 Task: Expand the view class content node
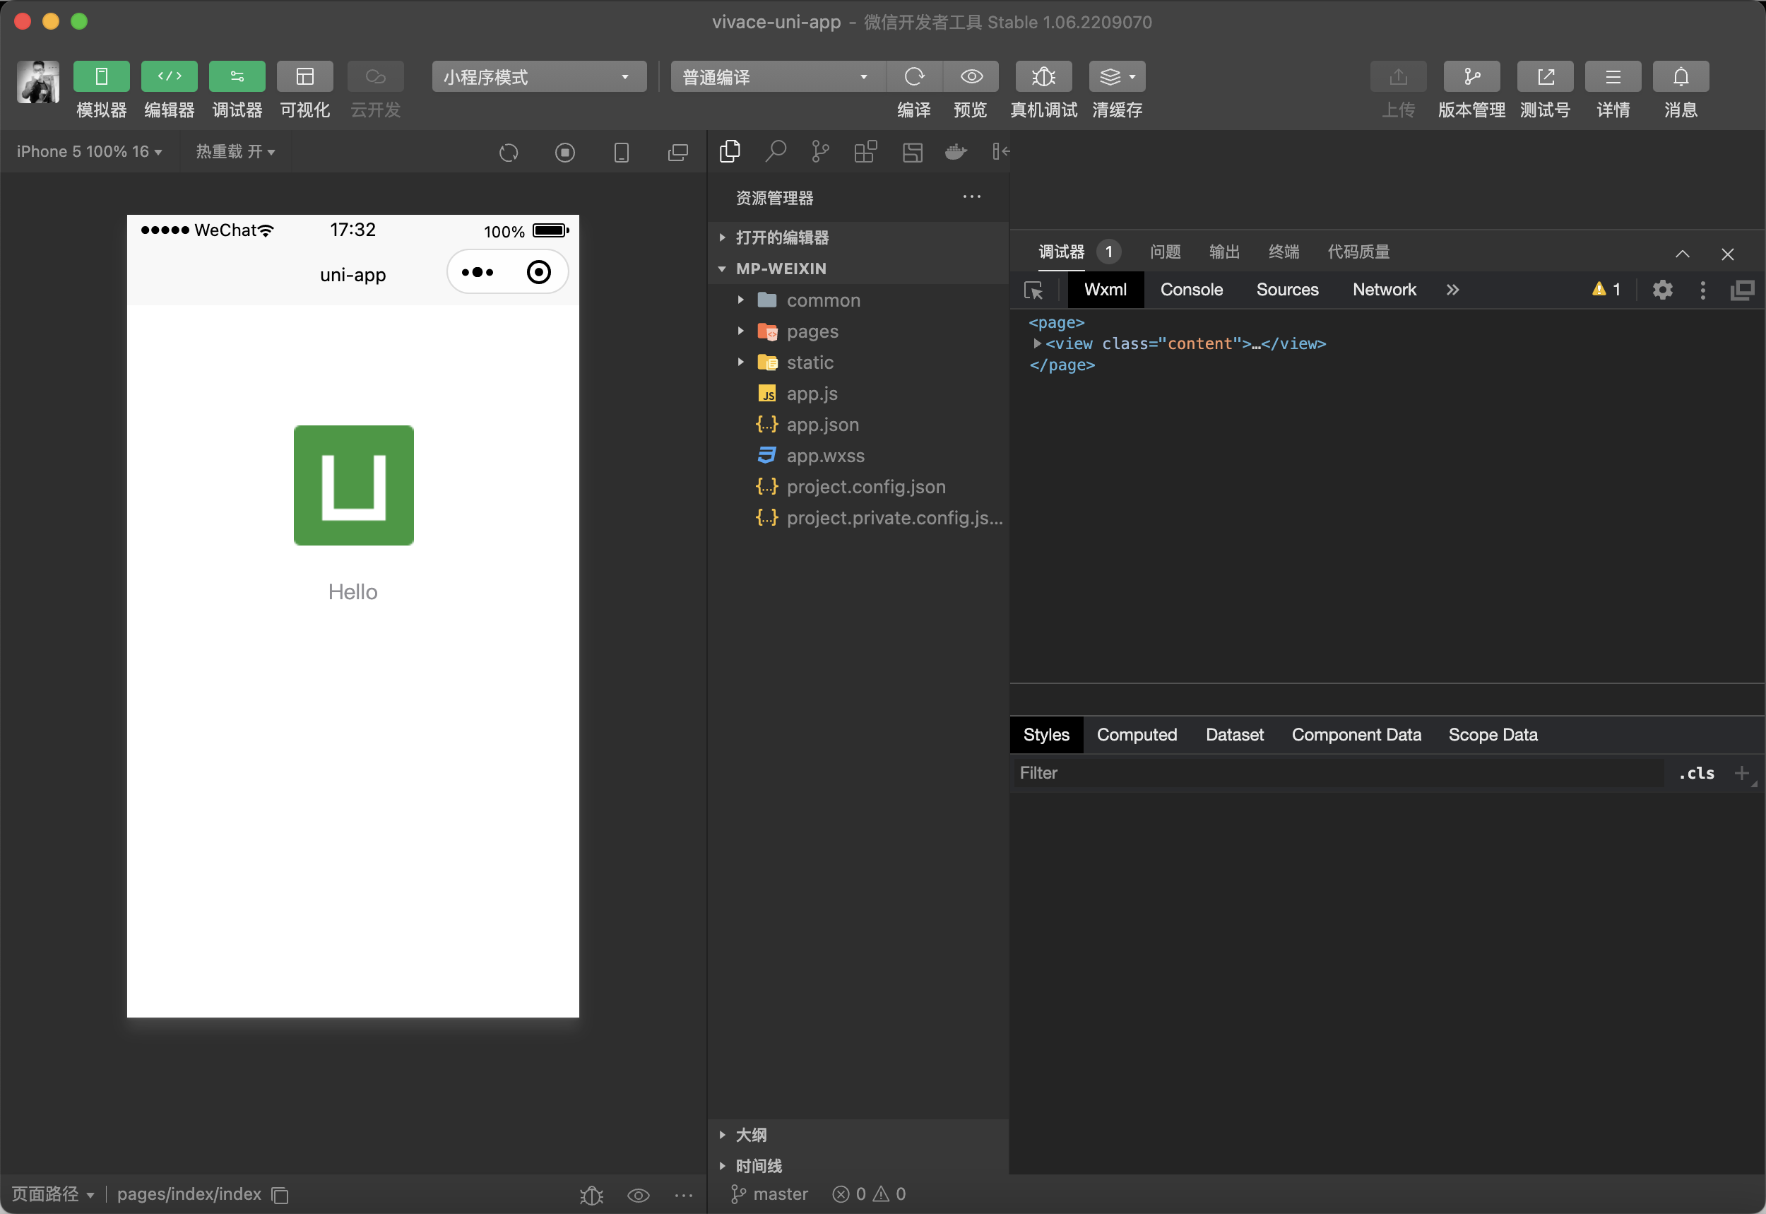[1037, 344]
